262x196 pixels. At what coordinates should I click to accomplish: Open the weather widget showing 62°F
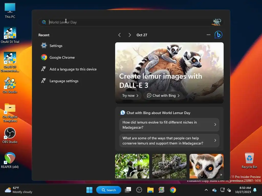18,190
